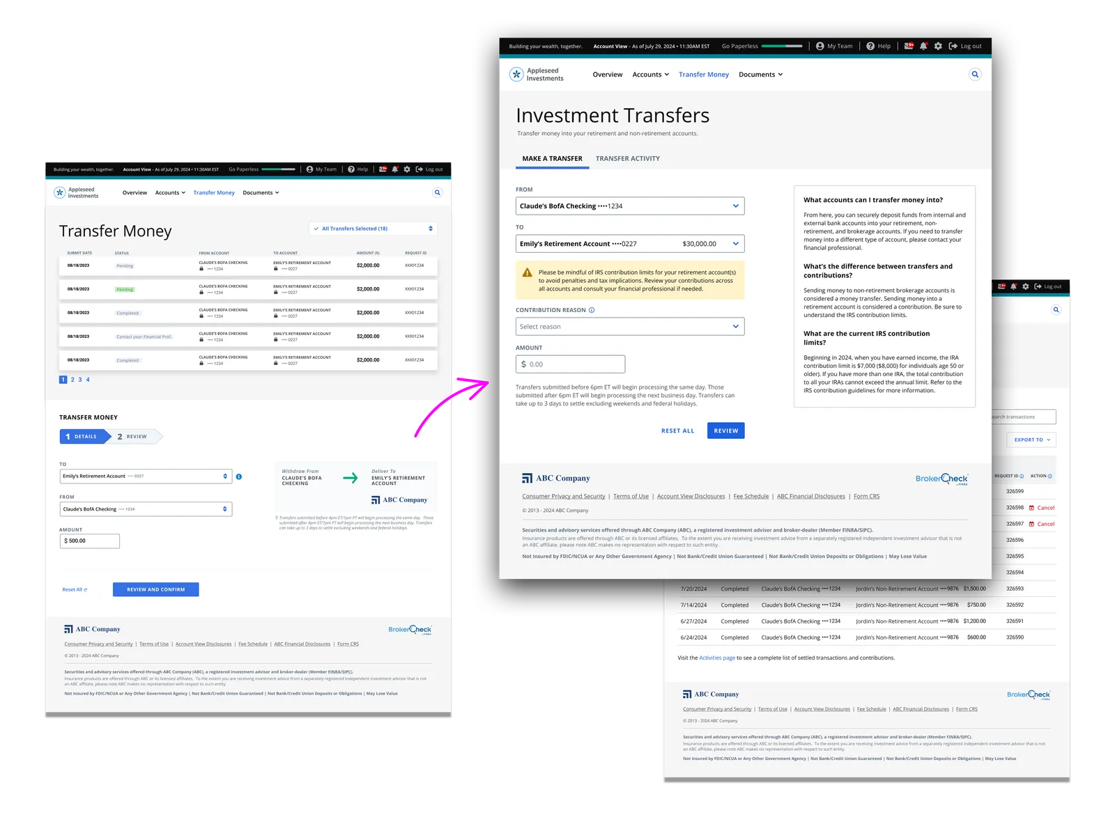Open notifications bell in Investment Transfers header
1115x836 pixels.
point(923,46)
